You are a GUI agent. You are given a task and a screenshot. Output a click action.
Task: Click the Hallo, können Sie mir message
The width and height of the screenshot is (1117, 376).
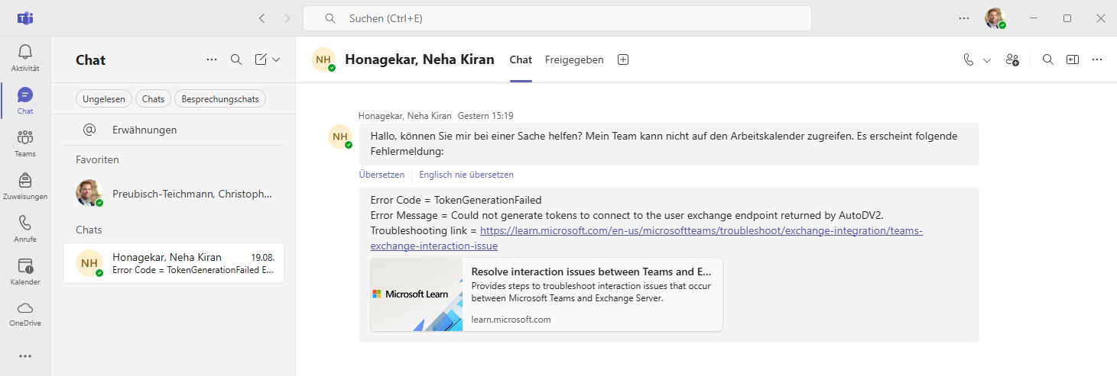coord(668,144)
